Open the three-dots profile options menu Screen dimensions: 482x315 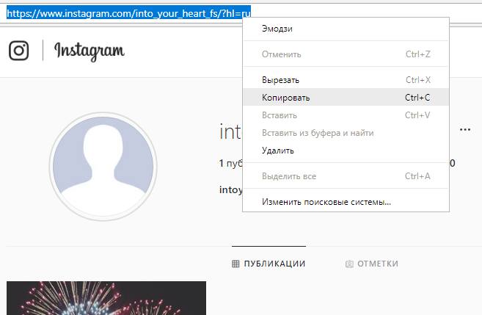[465, 129]
